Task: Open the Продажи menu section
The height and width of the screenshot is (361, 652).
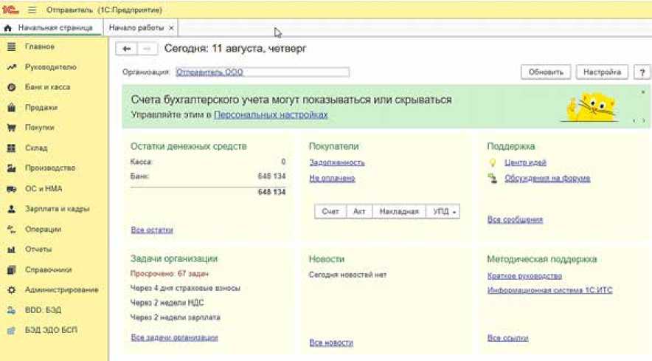Action: [x=41, y=108]
